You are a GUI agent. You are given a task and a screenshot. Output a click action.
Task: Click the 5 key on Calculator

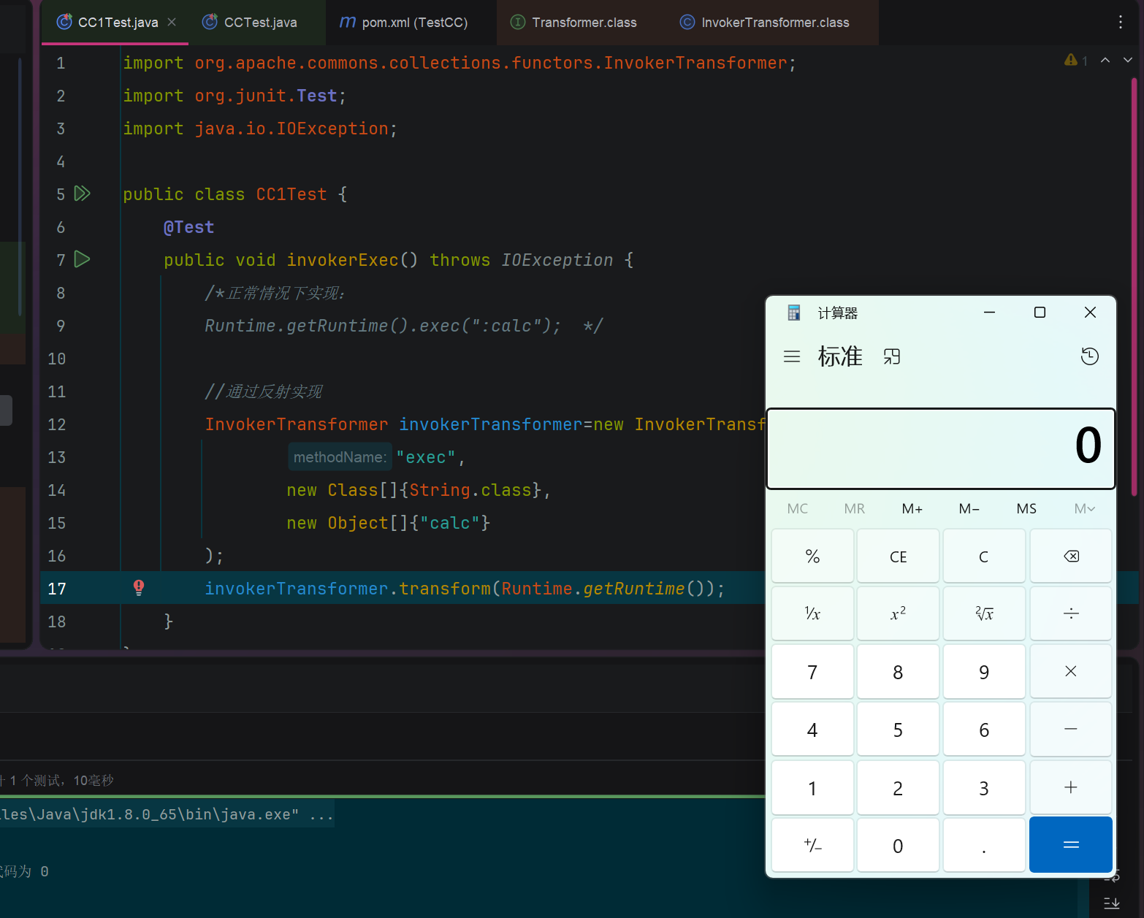(898, 729)
